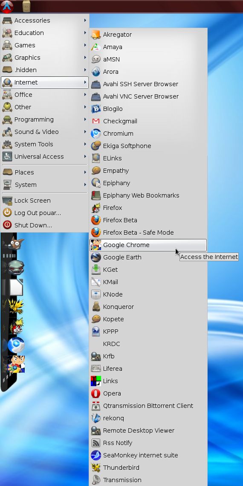Expand the Sound & Video submenu
Viewport: 243px width, 486px height.
tap(45, 132)
